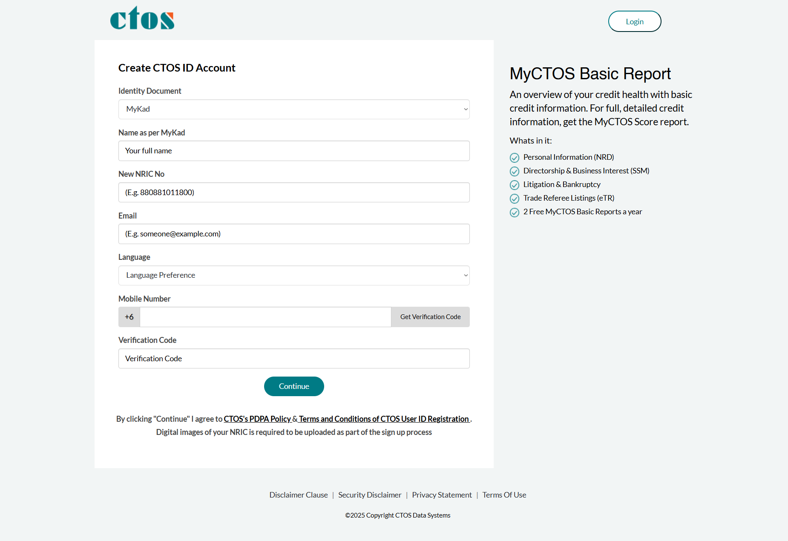The image size is (788, 541).
Task: Open the Disclaimer Clause footer link
Action: pos(299,495)
